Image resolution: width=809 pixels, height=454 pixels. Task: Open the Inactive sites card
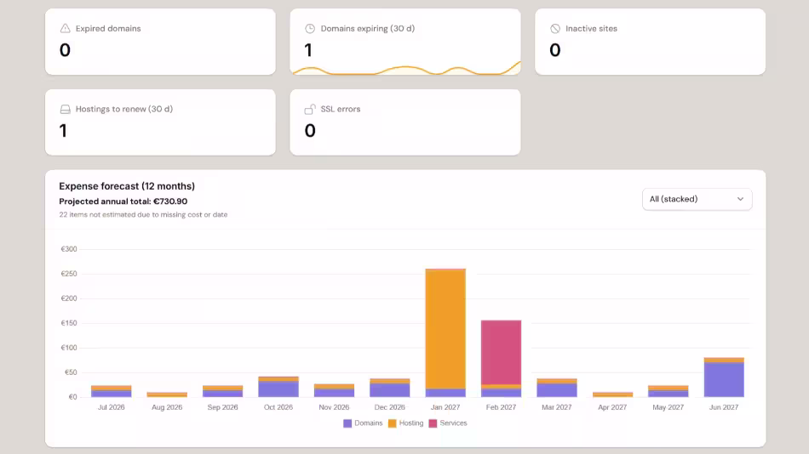point(650,42)
